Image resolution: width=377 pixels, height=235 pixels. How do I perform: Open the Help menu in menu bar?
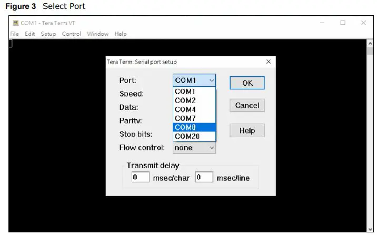coord(121,34)
